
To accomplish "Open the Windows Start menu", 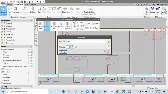I will pos(3,92).
